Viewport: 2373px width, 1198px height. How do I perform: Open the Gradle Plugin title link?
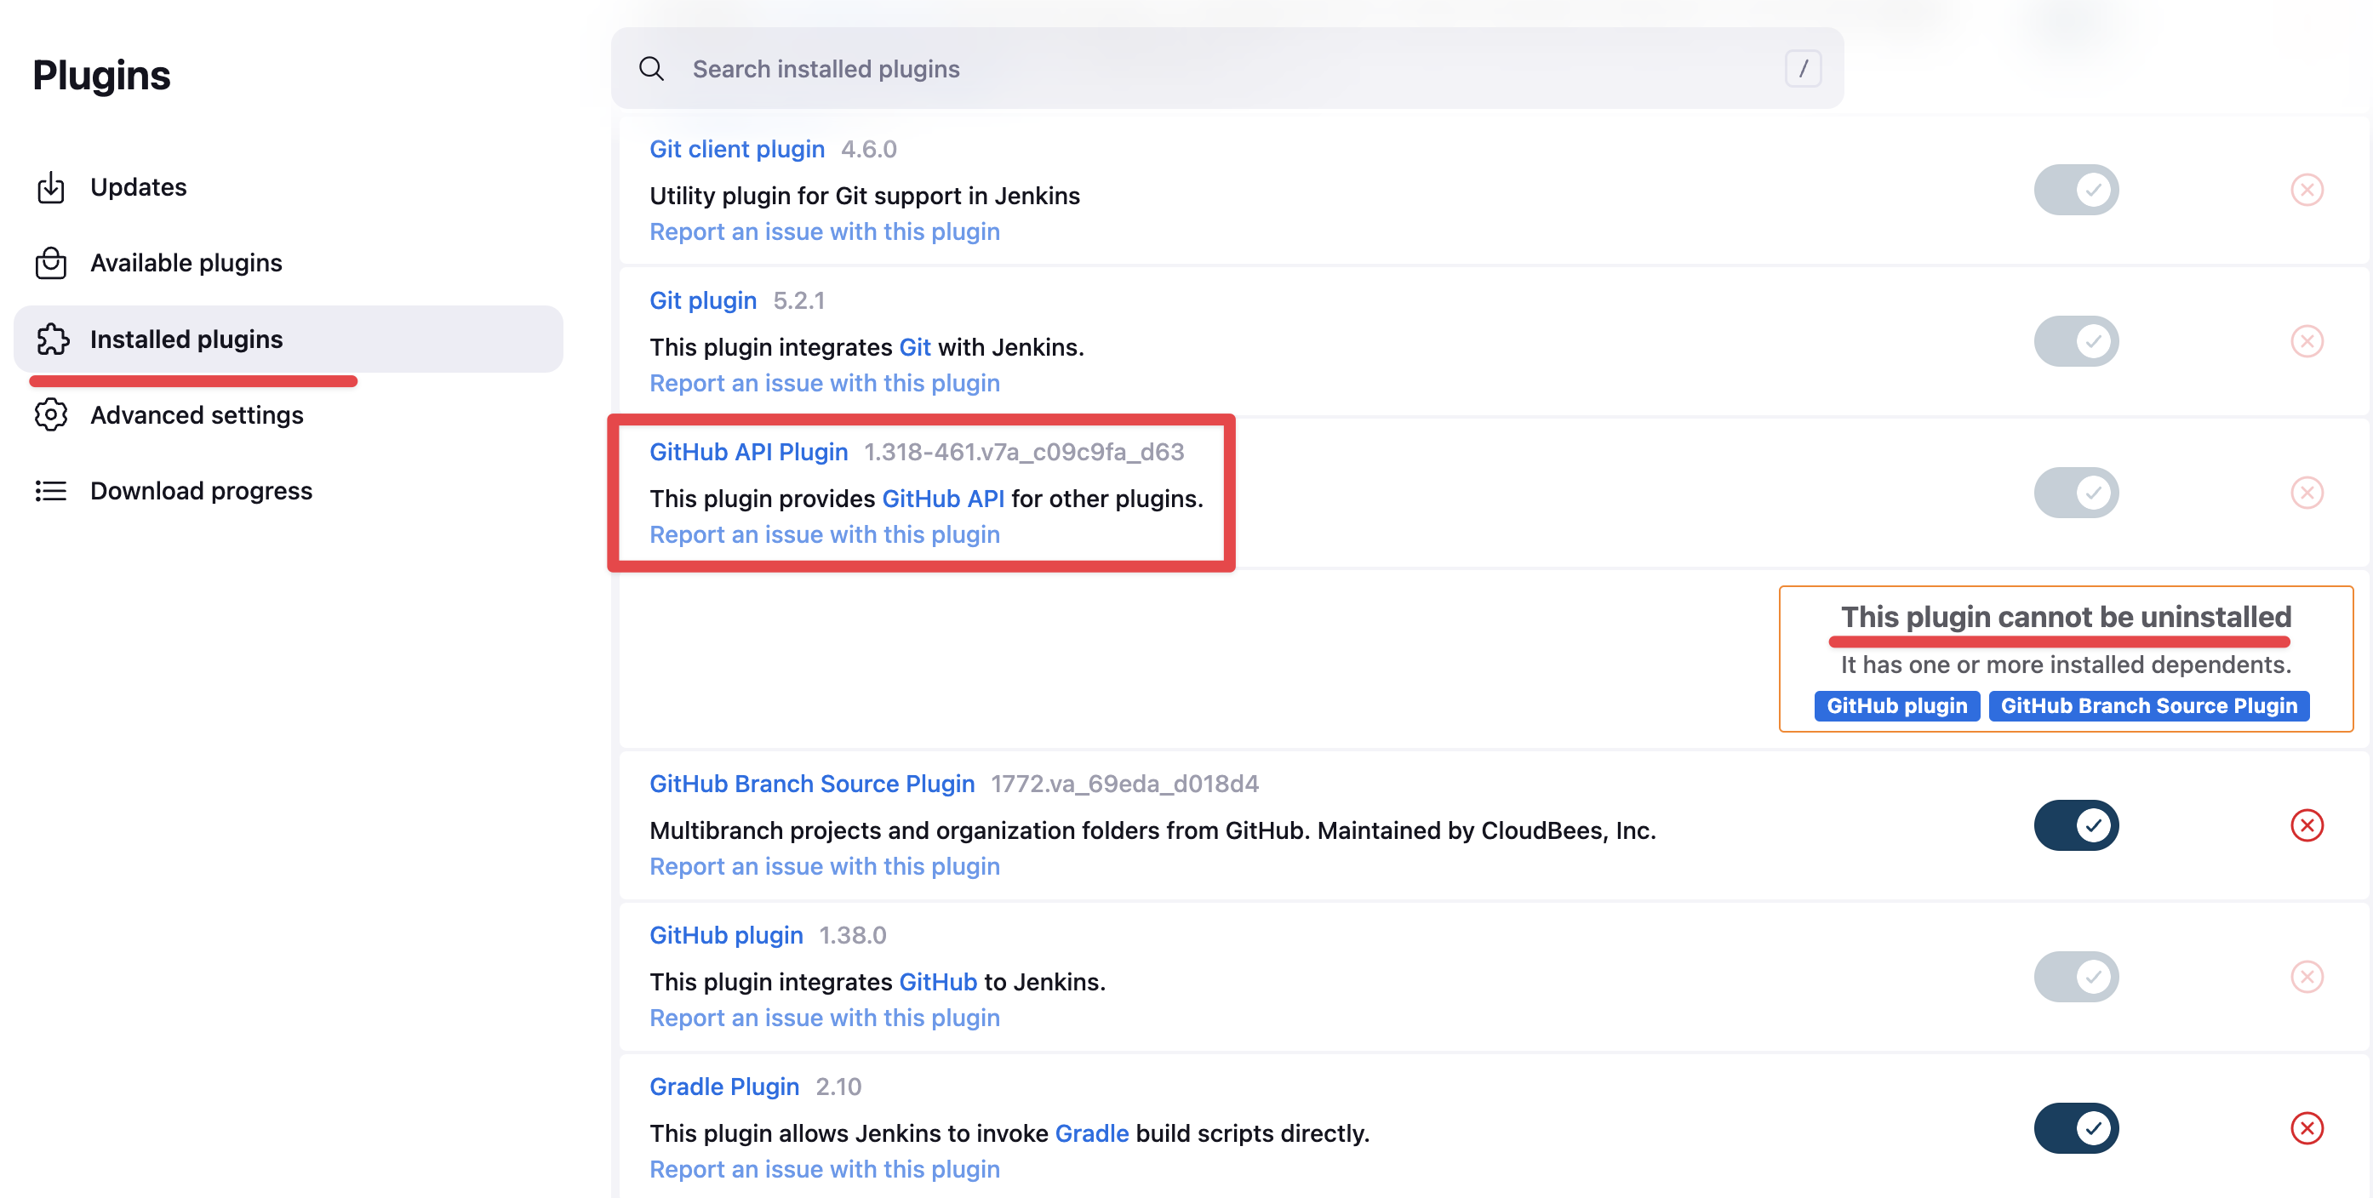724,1087
